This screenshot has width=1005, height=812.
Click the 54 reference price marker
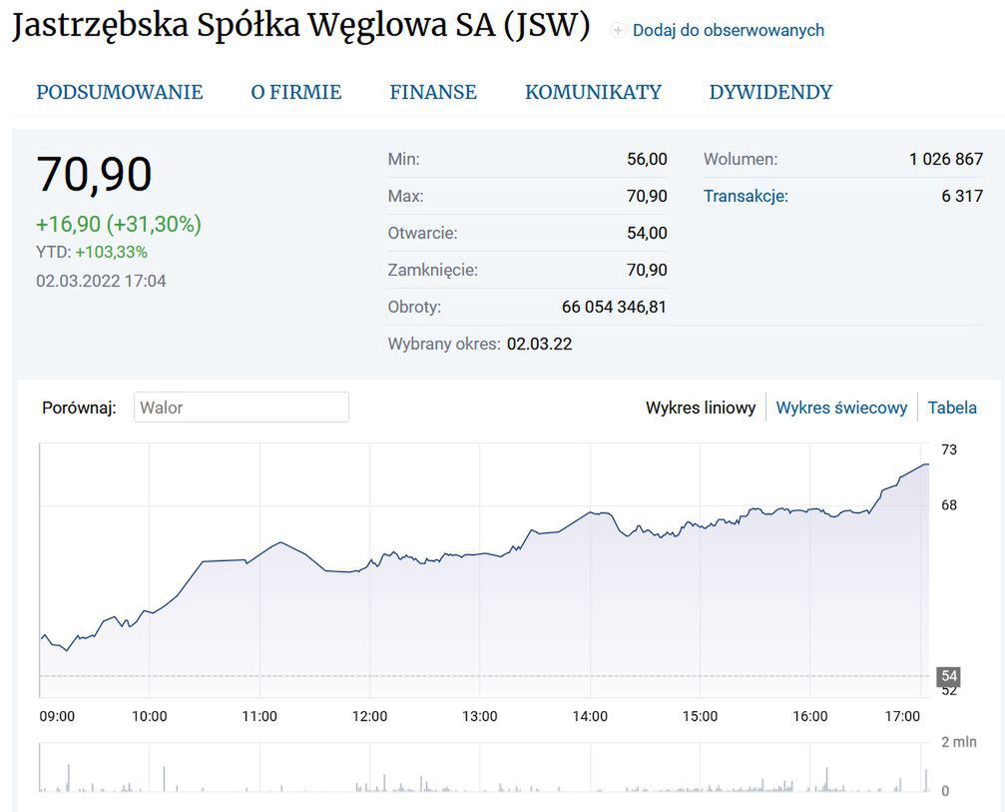click(948, 676)
